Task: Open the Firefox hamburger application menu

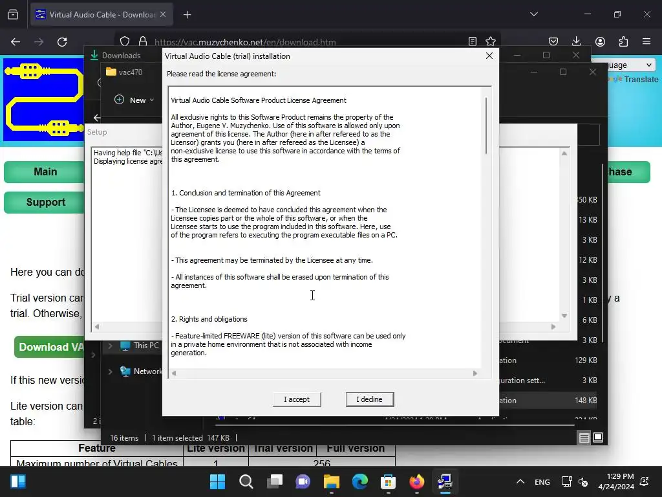Action: point(646,41)
